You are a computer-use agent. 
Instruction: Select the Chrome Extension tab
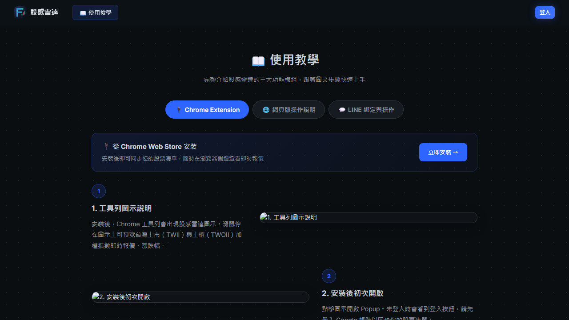tap(207, 110)
